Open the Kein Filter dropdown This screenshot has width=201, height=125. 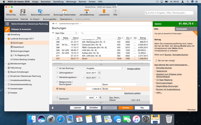66,33
